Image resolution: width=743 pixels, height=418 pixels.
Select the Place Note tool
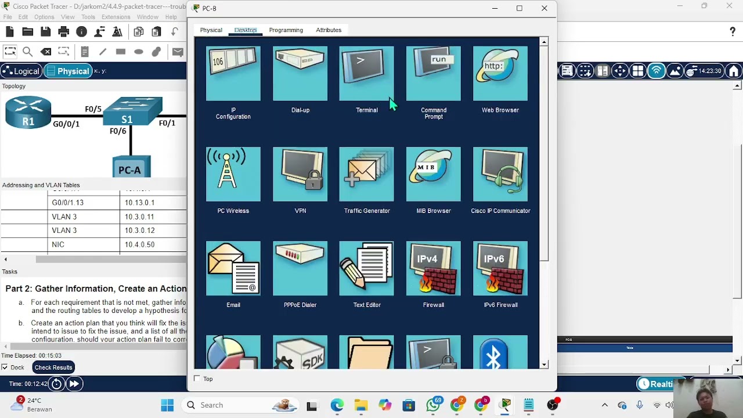(85, 52)
